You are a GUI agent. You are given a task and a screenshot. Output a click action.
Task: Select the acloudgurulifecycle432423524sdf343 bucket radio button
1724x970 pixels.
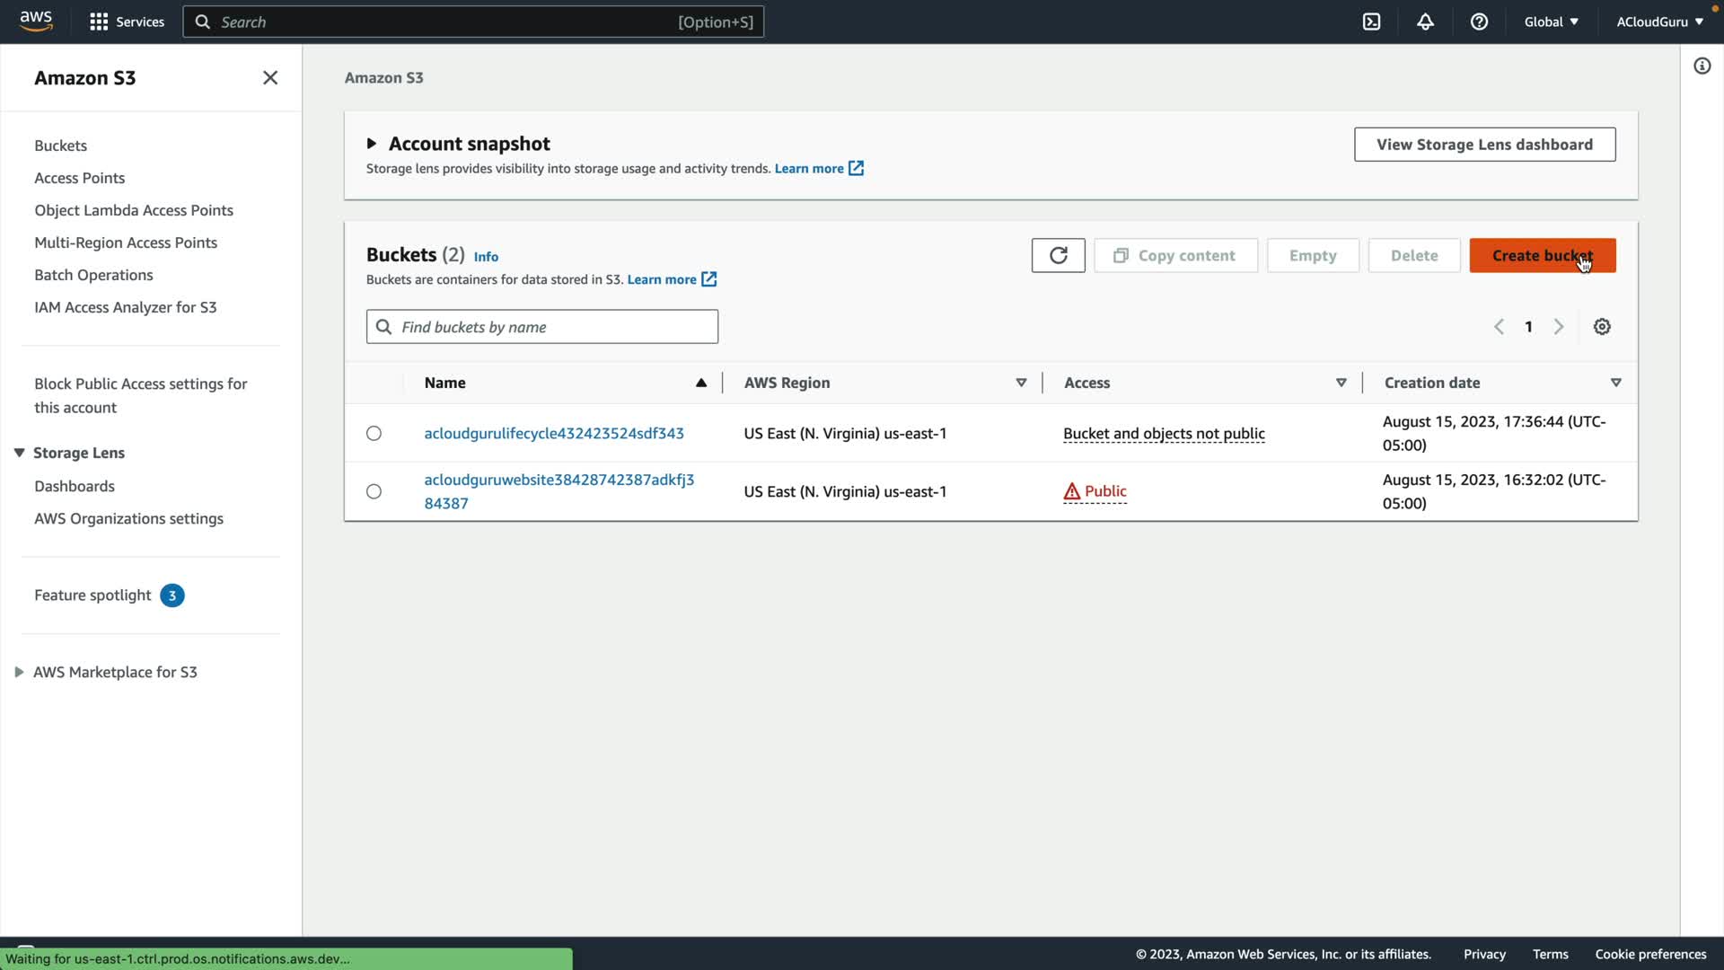(x=374, y=433)
